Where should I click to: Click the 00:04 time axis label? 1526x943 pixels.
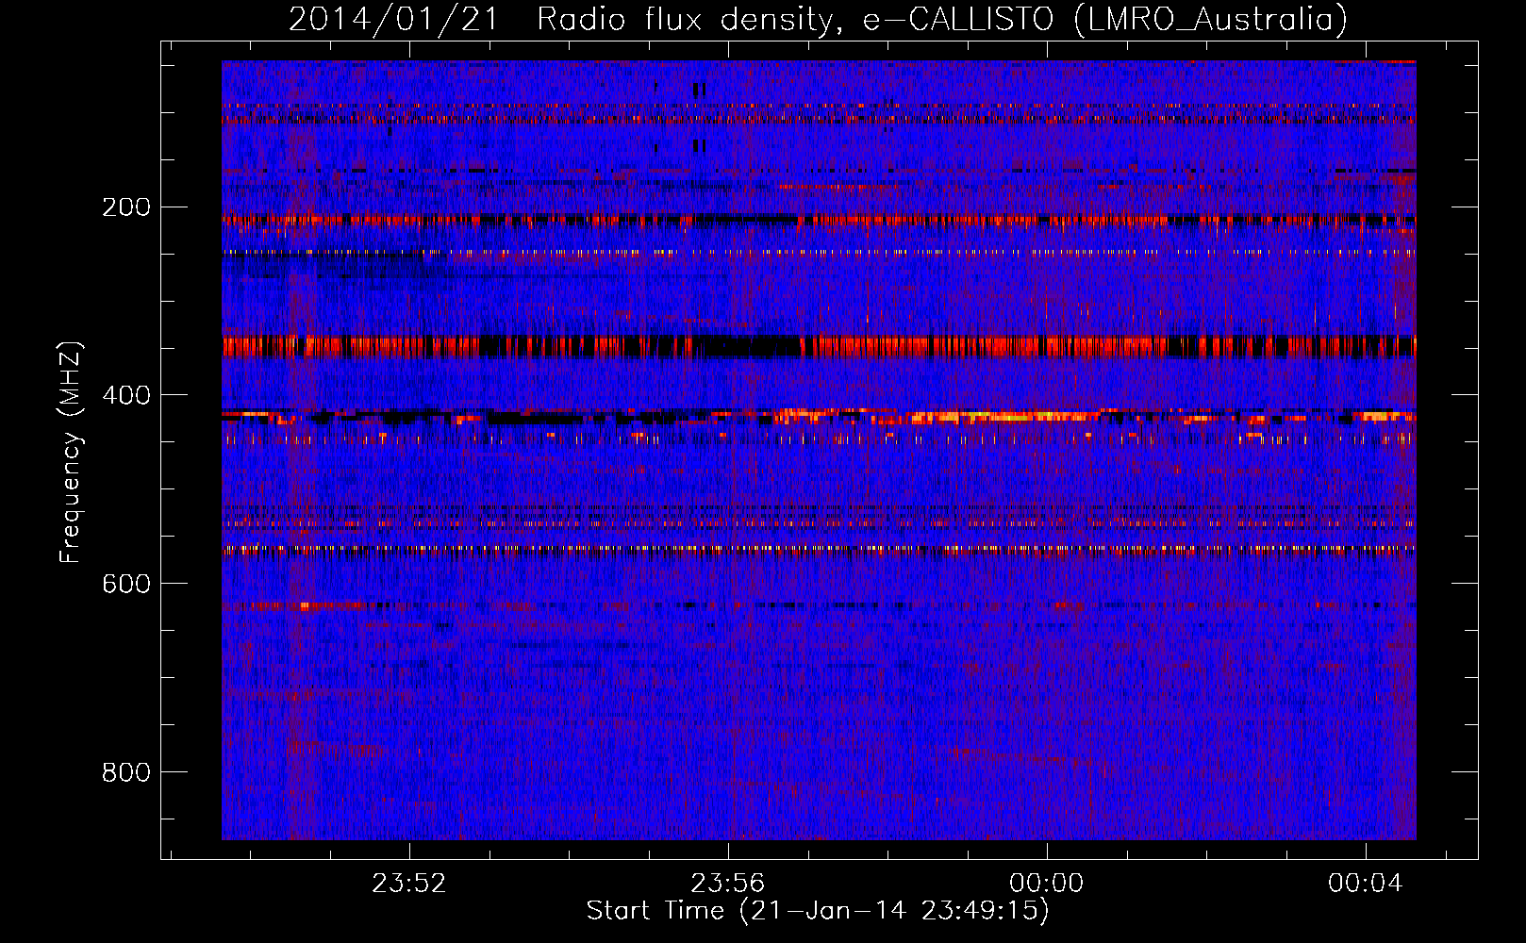(1366, 884)
